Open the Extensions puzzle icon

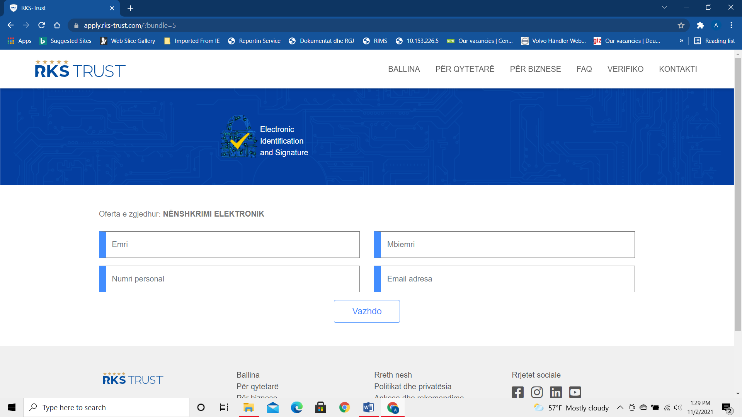(700, 25)
